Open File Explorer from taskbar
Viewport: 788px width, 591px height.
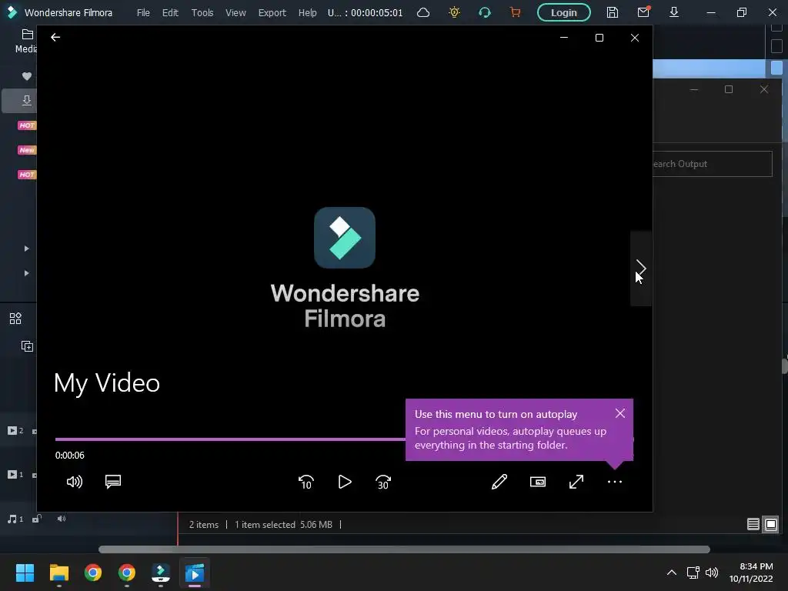tap(58, 573)
